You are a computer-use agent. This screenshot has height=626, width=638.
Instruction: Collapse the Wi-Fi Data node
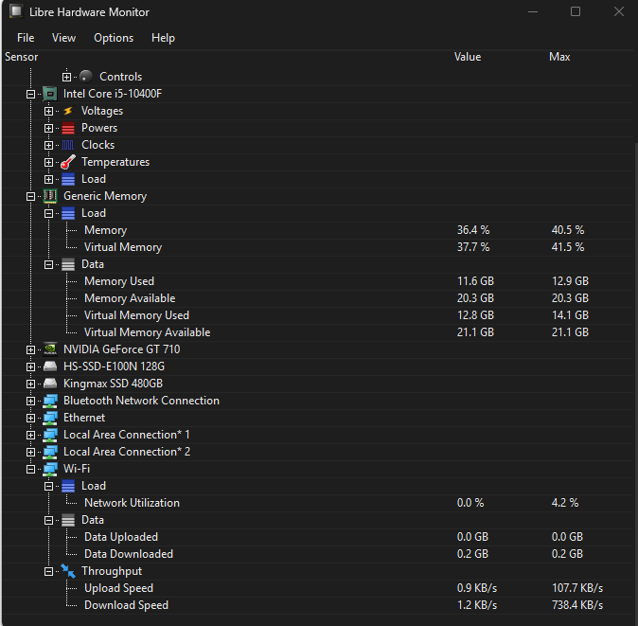(x=48, y=521)
